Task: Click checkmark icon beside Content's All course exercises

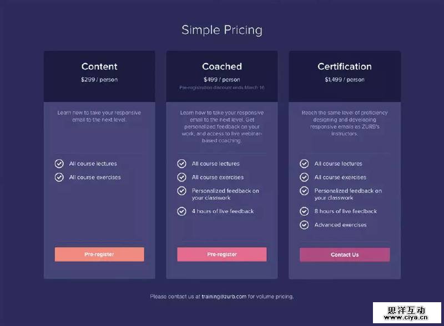Action: pyautogui.click(x=59, y=177)
